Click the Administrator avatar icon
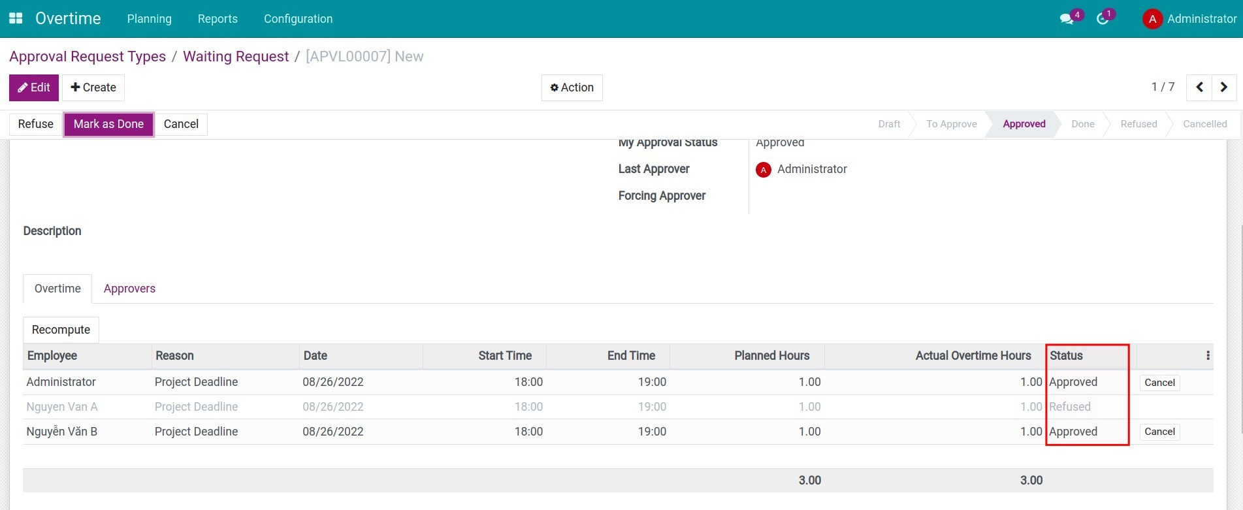This screenshot has height=510, width=1243. [x=1152, y=19]
